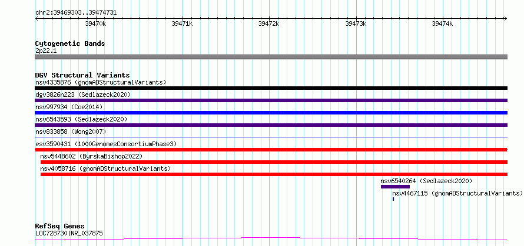Image resolution: width=524 pixels, height=246 pixels.
Task: Open variant nsv4058716 gnomAD label
Action: click(x=105, y=169)
